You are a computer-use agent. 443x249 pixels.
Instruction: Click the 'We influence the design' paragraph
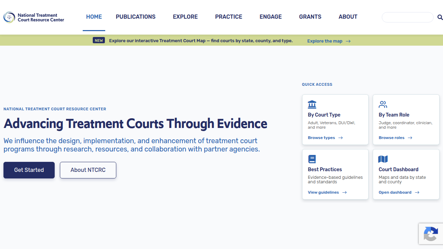(132, 145)
